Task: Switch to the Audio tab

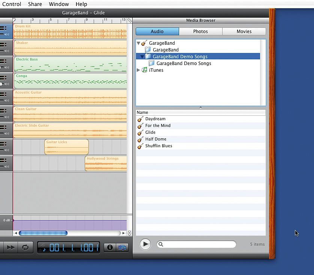Action: click(x=157, y=31)
